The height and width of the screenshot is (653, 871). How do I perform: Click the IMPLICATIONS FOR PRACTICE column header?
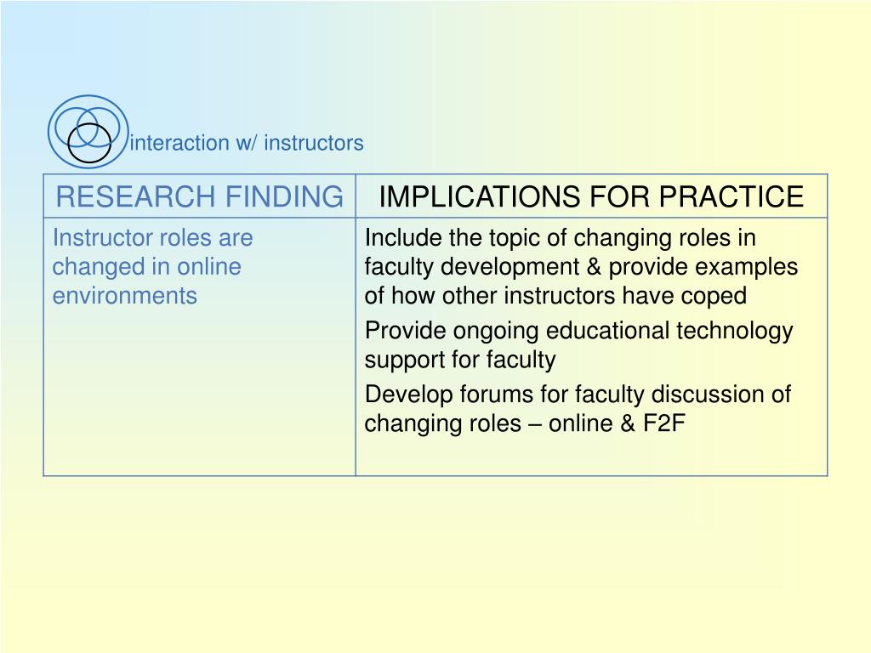coord(591,196)
